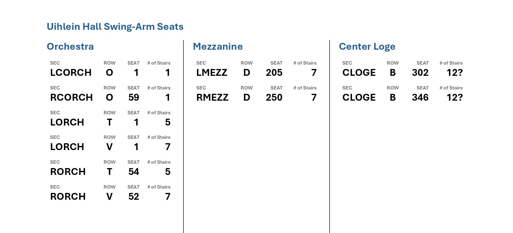This screenshot has height=233, width=513.
Task: Click the RMEZZ section name
Action: point(212,98)
